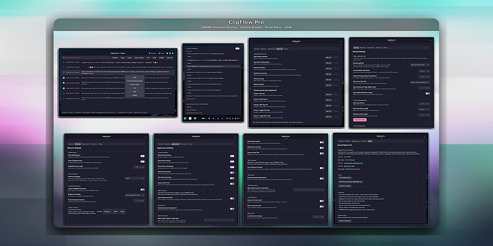Viewport: 493px width, 246px height.
Task: Select Open History Window (Full Clipboard) in panel menu
Action: point(198,104)
